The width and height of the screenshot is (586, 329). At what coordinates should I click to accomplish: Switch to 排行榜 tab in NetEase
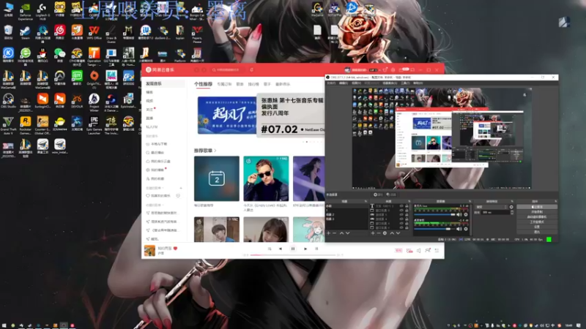pyautogui.click(x=253, y=84)
